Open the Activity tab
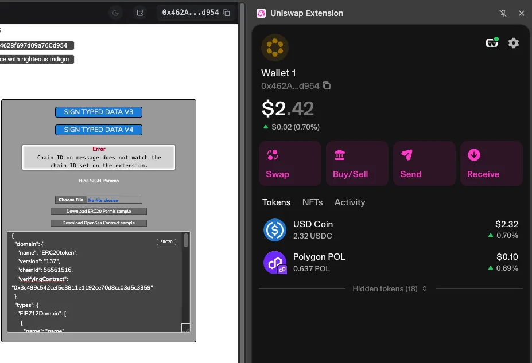Image resolution: width=532 pixels, height=363 pixels. click(x=350, y=202)
